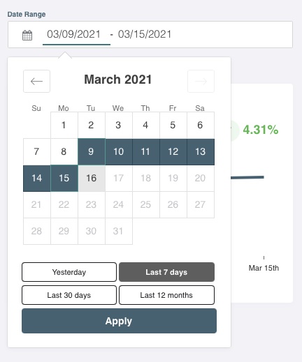Pick March 9 on the calendar
This screenshot has height=362, width=302.
(x=92, y=152)
